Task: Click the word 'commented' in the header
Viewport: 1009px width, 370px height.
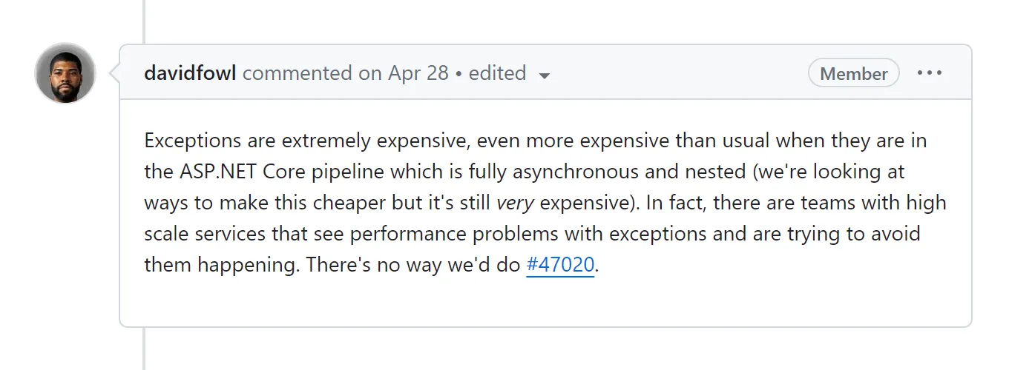Action: coord(297,73)
